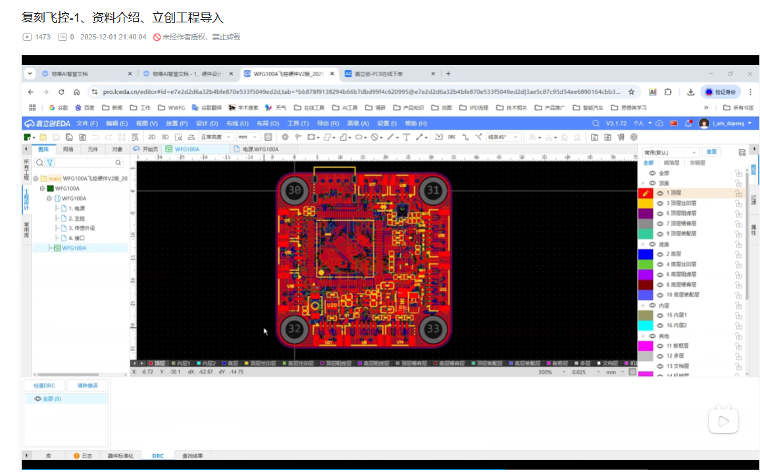Image resolution: width=760 pixels, height=472 pixels.
Task: Collapse the main WFG100A project tree node
Action: [36, 178]
